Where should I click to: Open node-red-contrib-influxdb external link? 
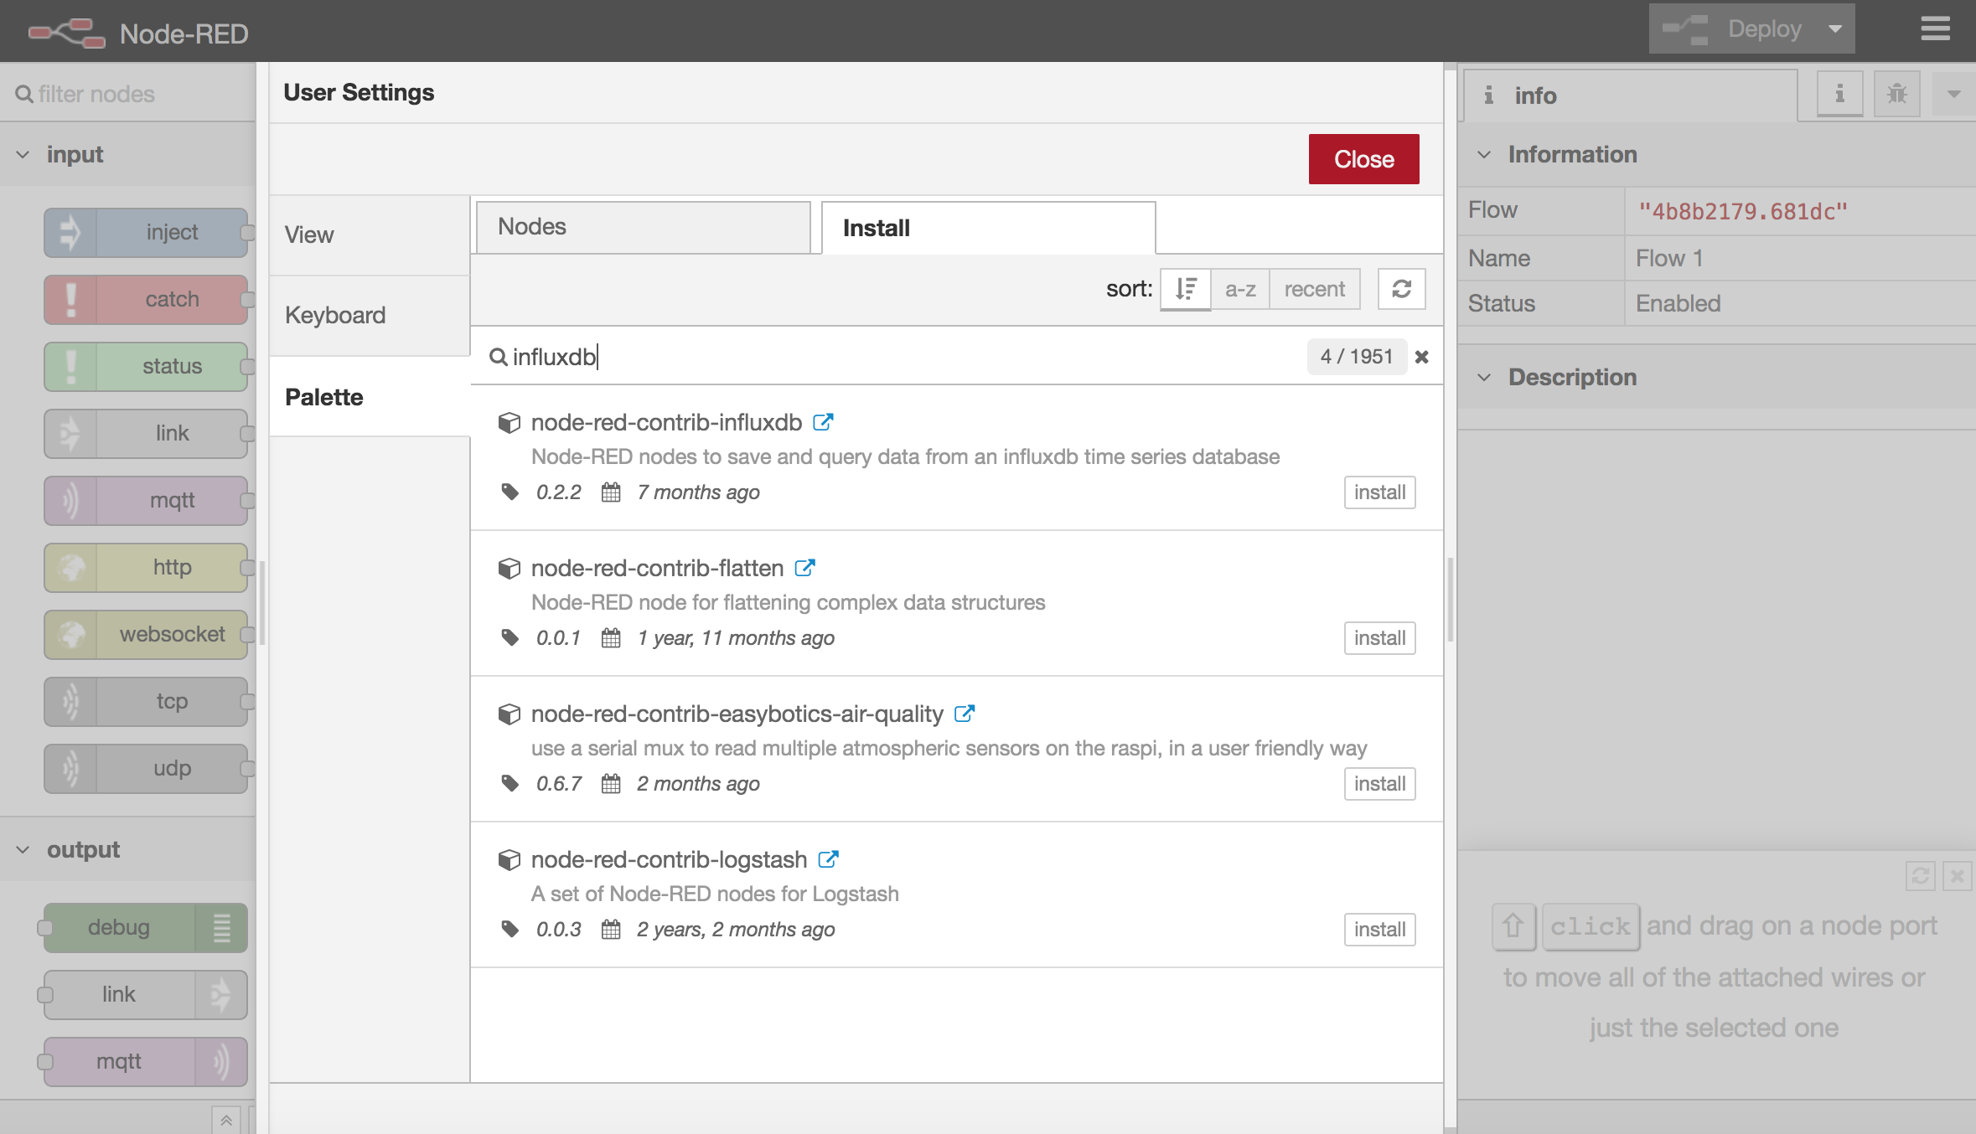coord(823,422)
